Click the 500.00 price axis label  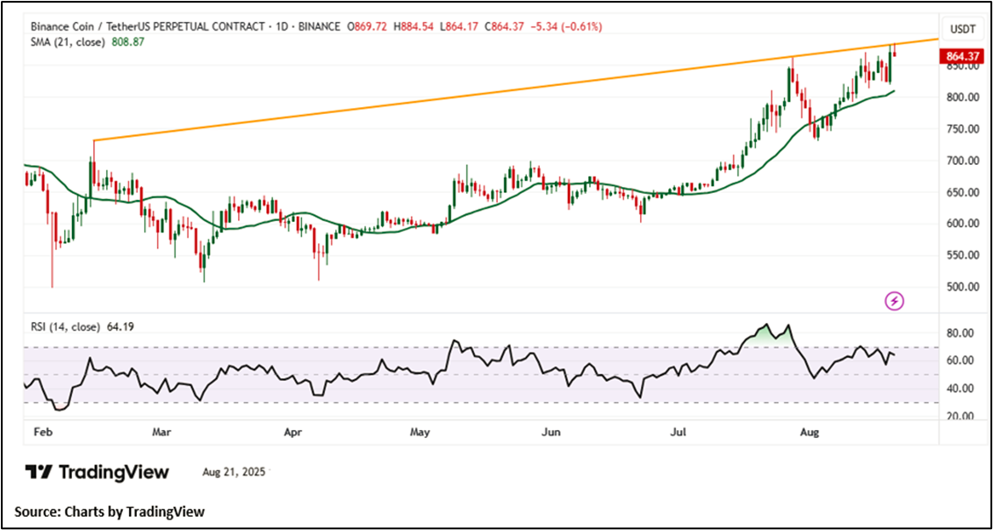pos(961,287)
